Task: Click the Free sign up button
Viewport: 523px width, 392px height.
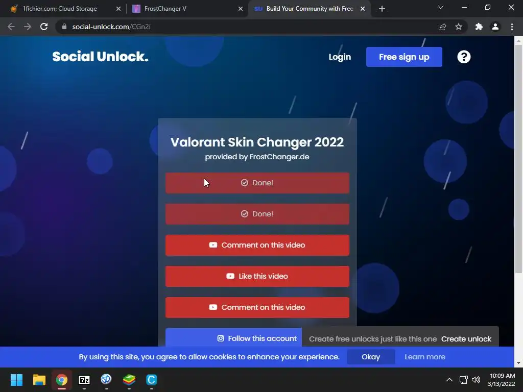Action: (404, 57)
